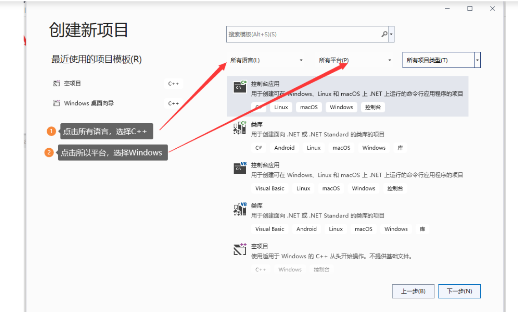Click Windows tag under VB 类库
This screenshot has width=518, height=312.
[396, 229]
